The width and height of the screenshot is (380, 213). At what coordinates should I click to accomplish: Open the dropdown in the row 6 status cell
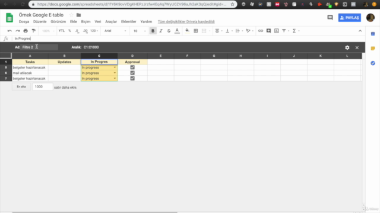tap(115, 73)
